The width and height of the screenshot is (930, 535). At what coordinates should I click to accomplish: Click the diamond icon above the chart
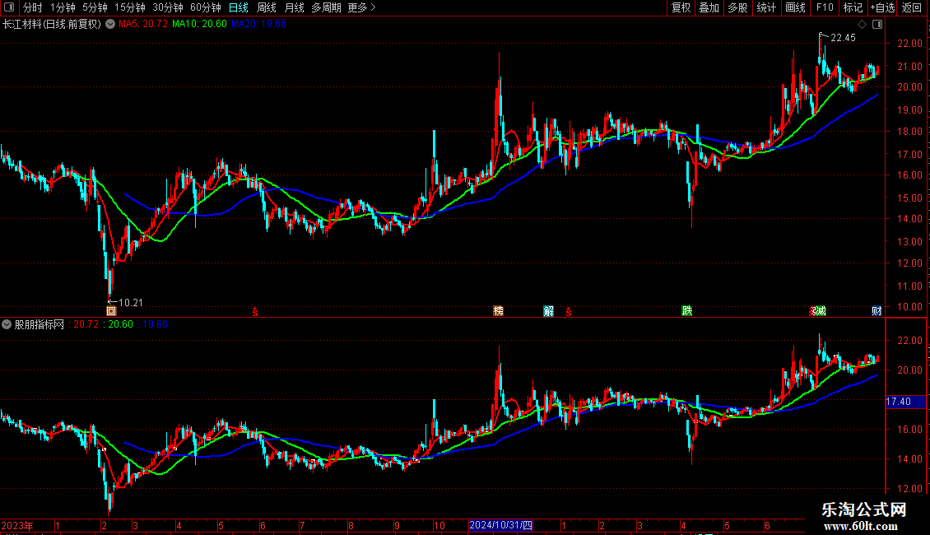[863, 25]
